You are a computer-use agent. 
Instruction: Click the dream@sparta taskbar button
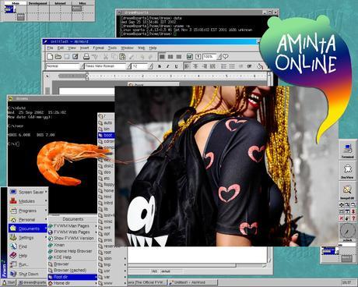pos(32,282)
